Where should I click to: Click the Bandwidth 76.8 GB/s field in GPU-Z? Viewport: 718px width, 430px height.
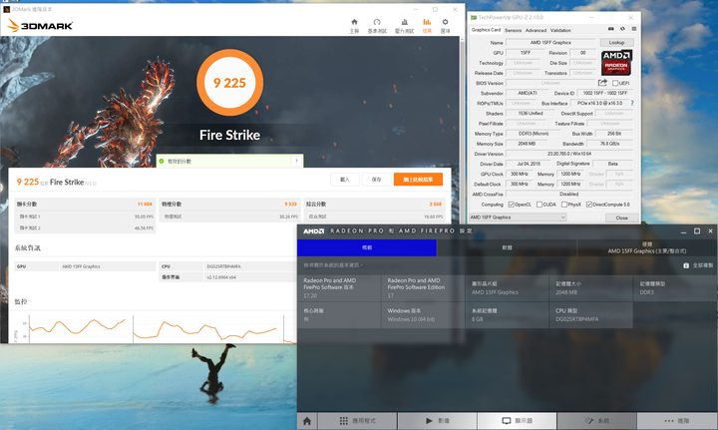[x=610, y=144]
